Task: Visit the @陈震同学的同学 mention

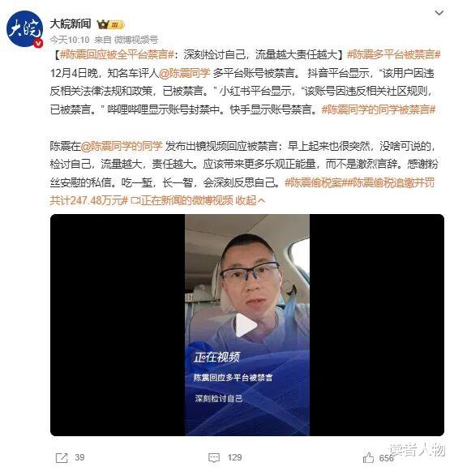Action: coord(122,146)
